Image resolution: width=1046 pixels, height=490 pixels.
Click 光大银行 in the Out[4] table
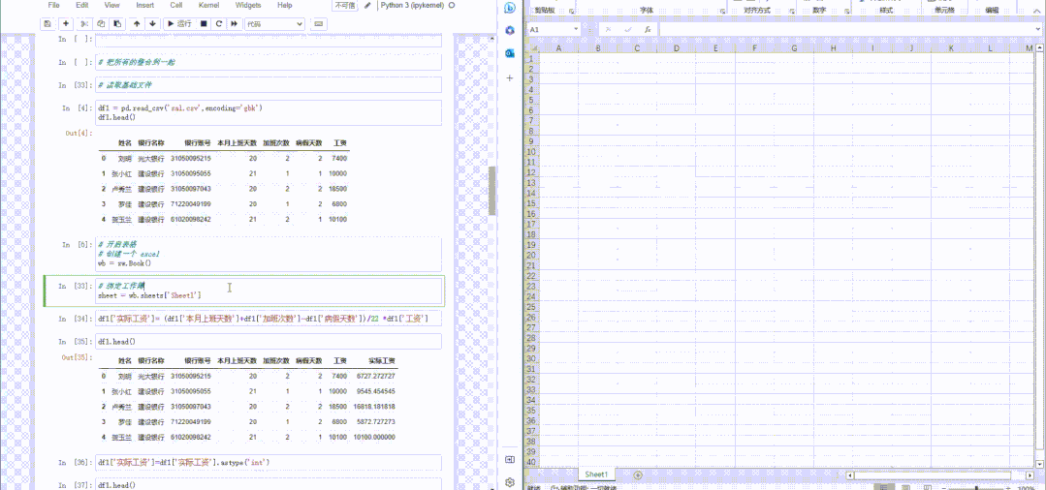151,159
